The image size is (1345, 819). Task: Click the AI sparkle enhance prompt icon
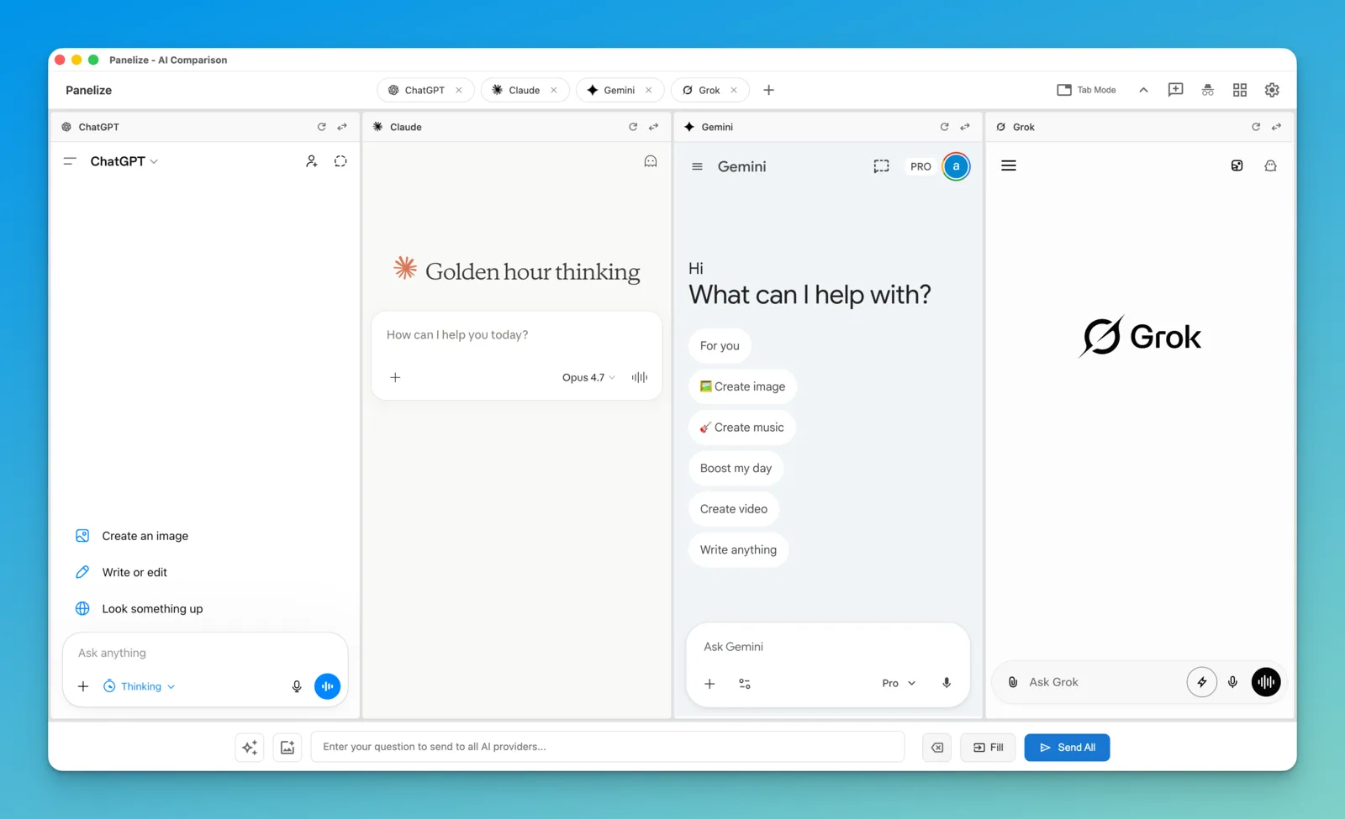point(250,748)
